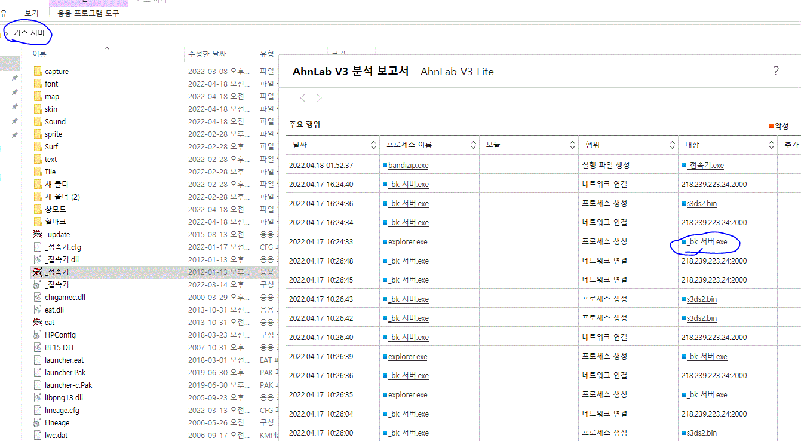
Task: Click the eat application icon
Action: 38,322
